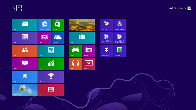Viewport: 196px width, 110px height.
Task: Open the Calendar tile with grid icon
Action: click(x=25, y=38)
